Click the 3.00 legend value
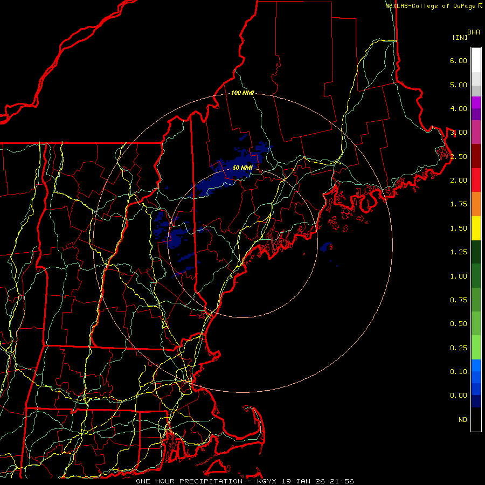The height and width of the screenshot is (485, 485). click(x=459, y=133)
